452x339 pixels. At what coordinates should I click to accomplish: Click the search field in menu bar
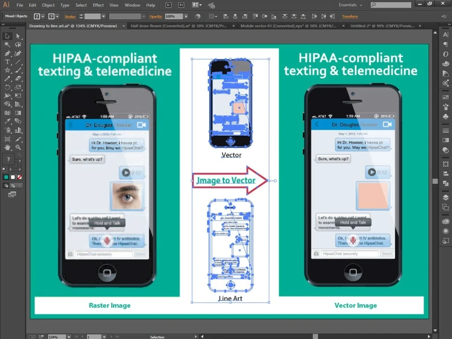tap(391, 5)
